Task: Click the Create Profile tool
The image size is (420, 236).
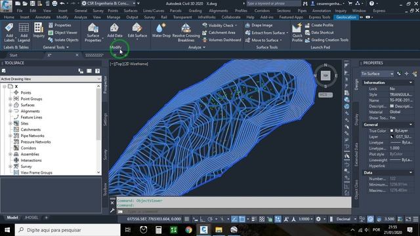Action: tap(319, 25)
